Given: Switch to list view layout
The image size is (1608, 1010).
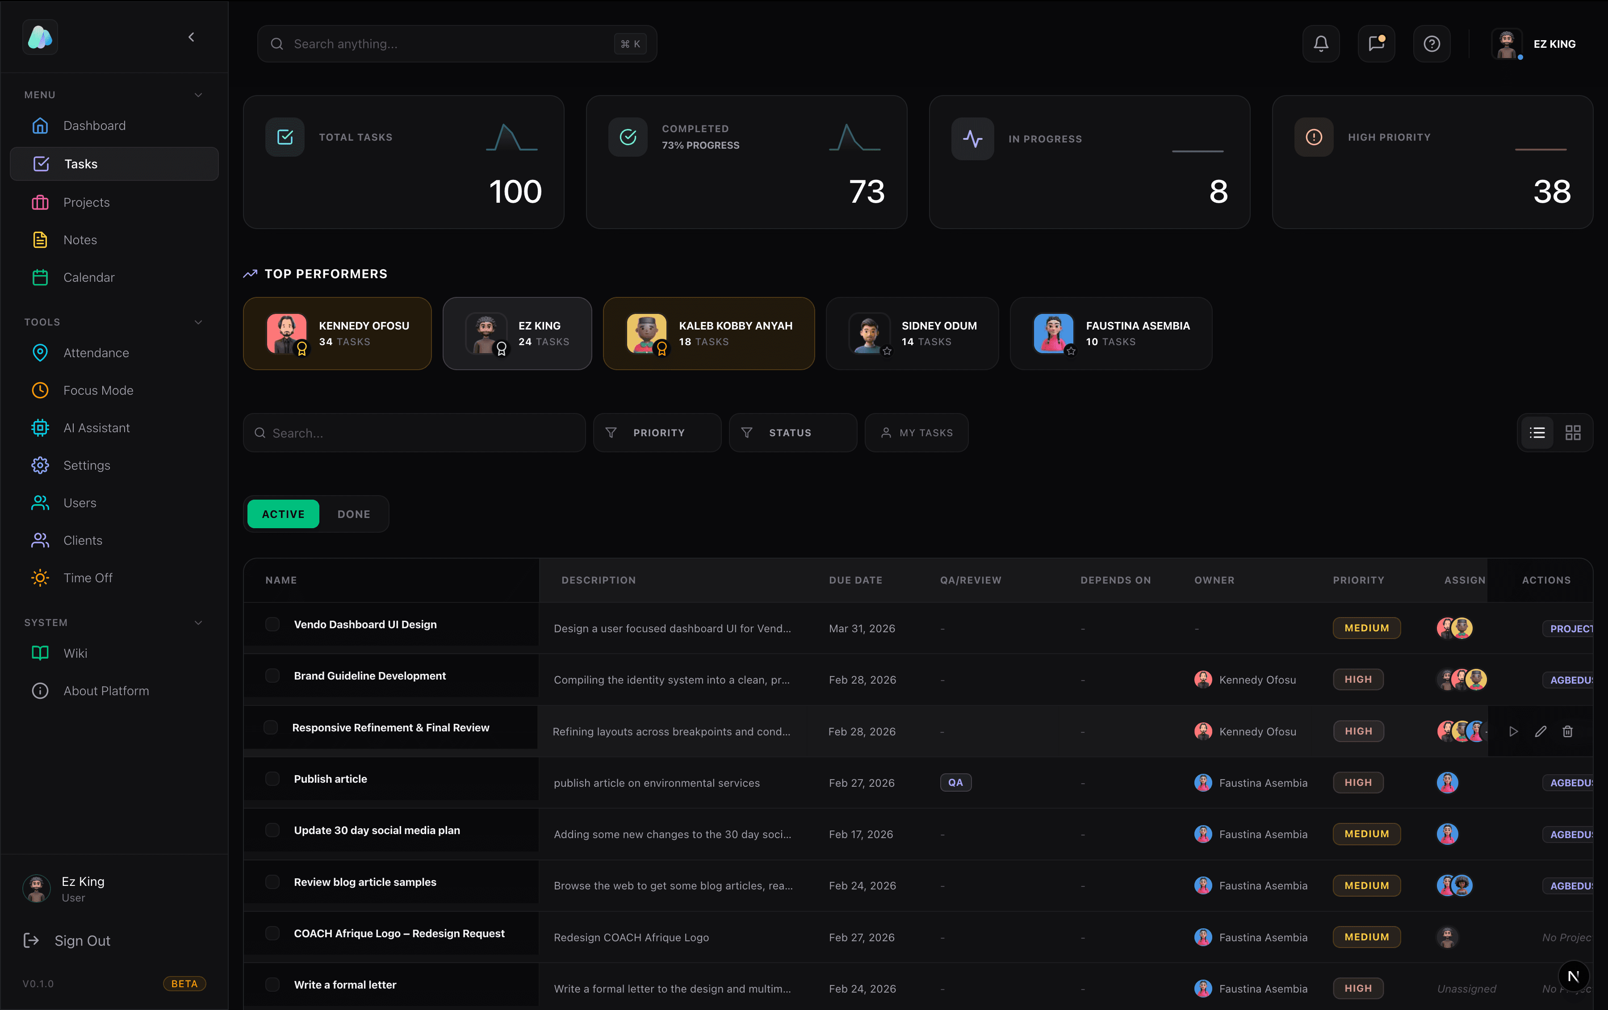Looking at the screenshot, I should coord(1537,433).
